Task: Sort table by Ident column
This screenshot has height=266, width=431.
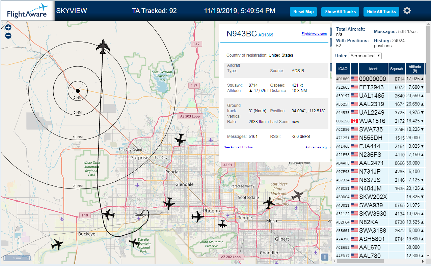Action: pos(373,69)
